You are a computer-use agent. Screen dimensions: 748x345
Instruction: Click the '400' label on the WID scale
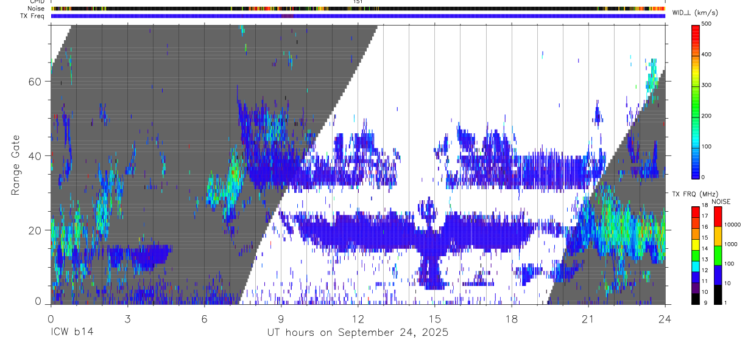[x=707, y=54]
